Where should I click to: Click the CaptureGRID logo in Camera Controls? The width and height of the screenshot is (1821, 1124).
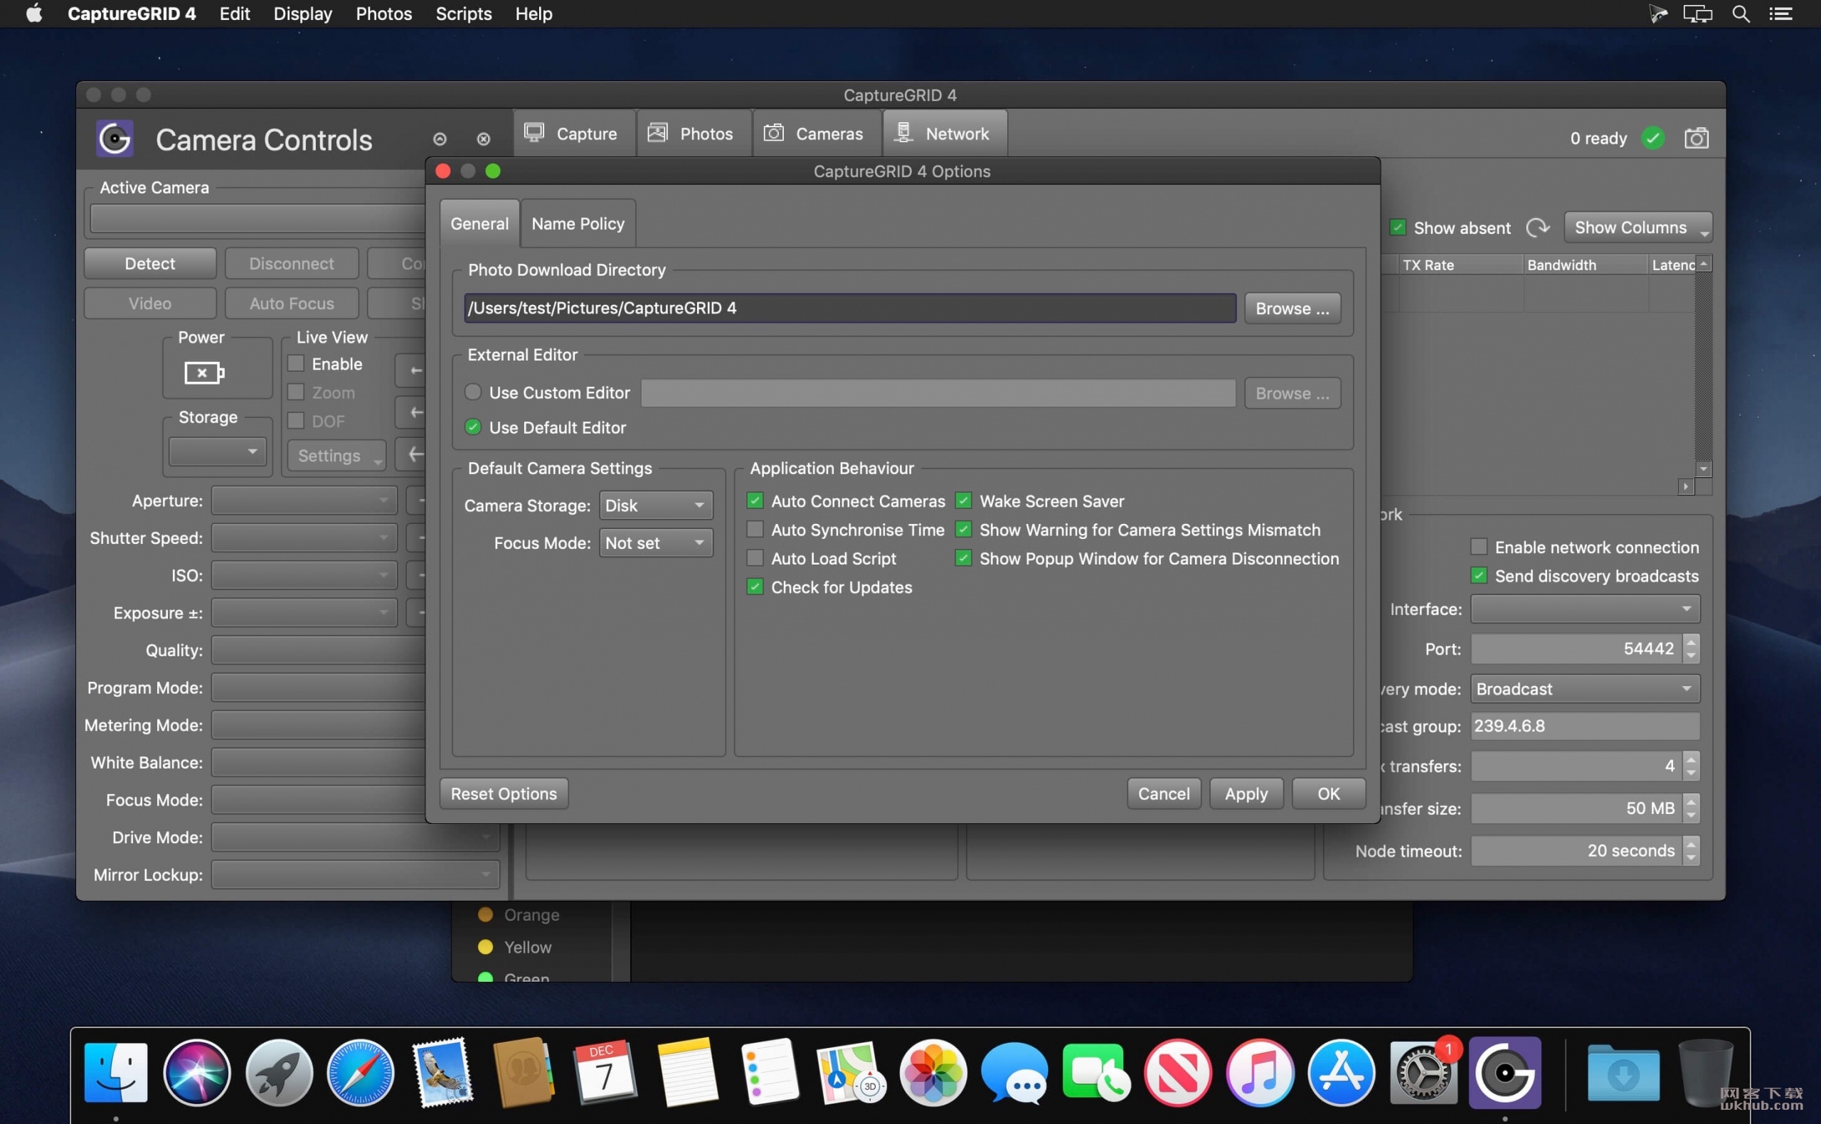[x=115, y=138]
